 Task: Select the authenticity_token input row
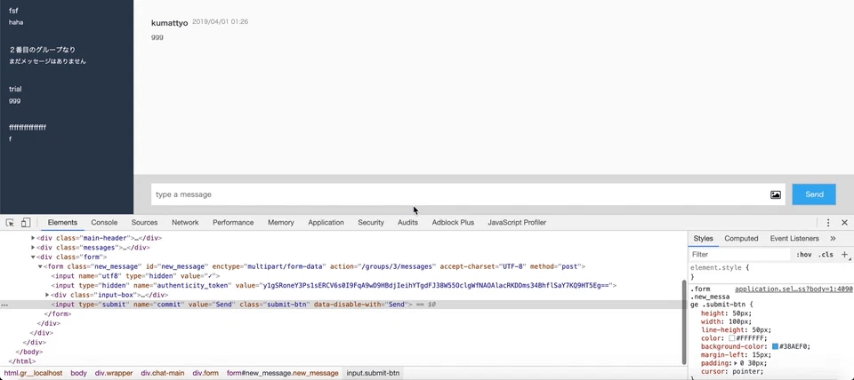pyautogui.click(x=334, y=285)
